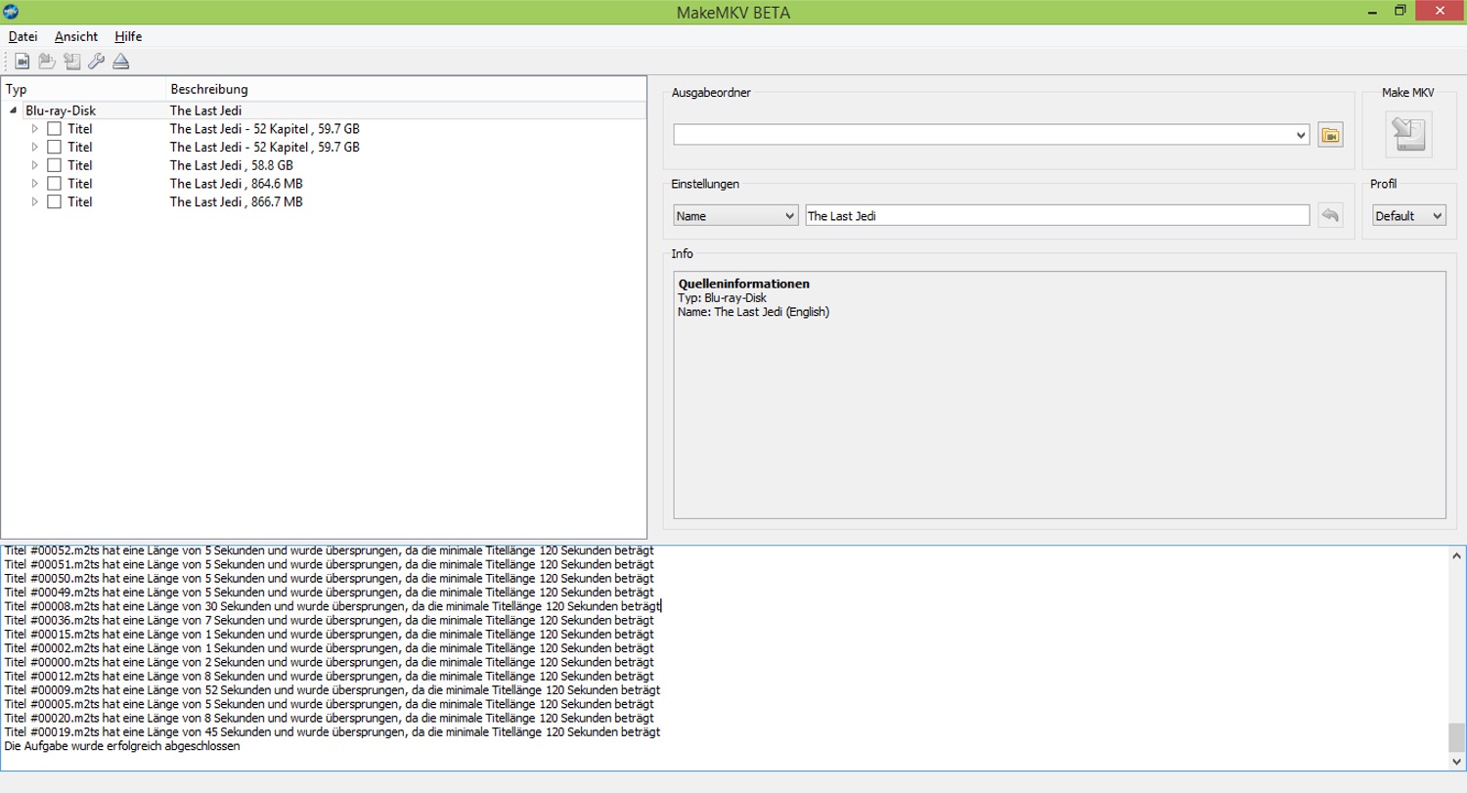Select the Blu-ray-Disk row in the tree
The image size is (1467, 793).
[324, 110]
